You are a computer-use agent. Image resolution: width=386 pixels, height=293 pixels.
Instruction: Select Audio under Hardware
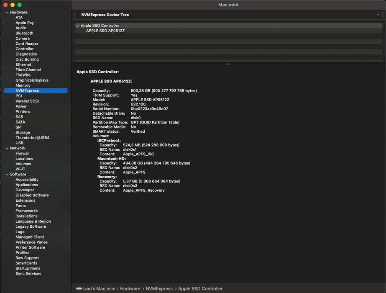click(20, 28)
